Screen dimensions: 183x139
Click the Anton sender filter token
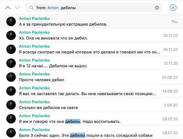53,8
